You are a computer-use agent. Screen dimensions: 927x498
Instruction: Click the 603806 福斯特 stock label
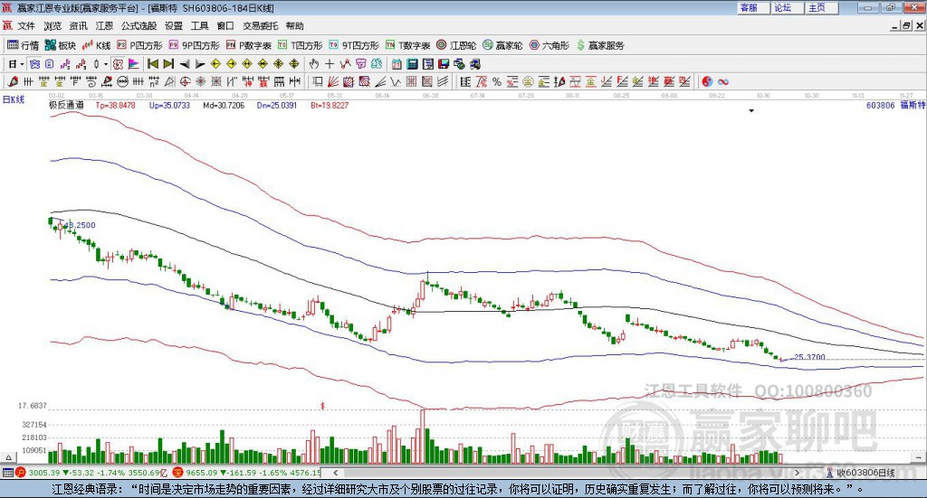(x=895, y=105)
